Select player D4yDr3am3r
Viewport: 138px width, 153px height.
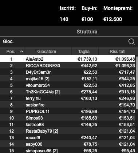click(68, 72)
